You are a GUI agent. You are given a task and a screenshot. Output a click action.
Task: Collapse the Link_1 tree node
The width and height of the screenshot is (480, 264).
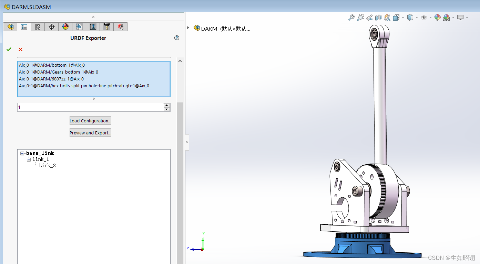[x=29, y=159]
